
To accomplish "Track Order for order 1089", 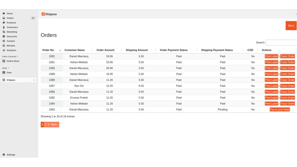I will tap(287, 74).
